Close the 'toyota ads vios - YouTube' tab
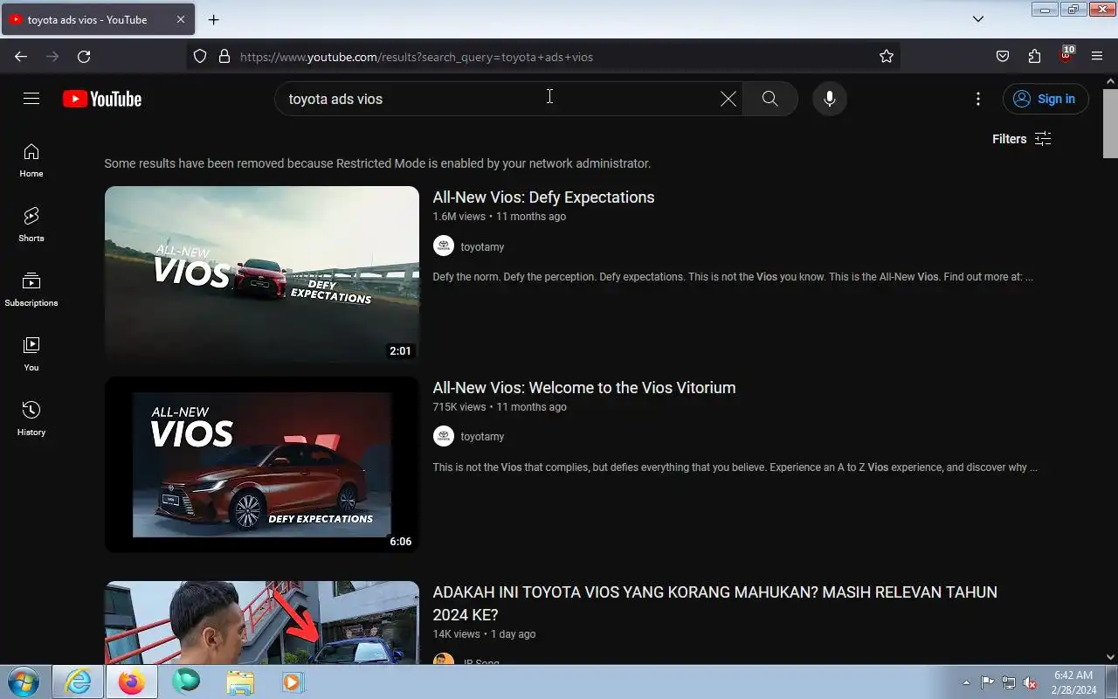Screen dimensions: 1118x699 click(x=180, y=19)
